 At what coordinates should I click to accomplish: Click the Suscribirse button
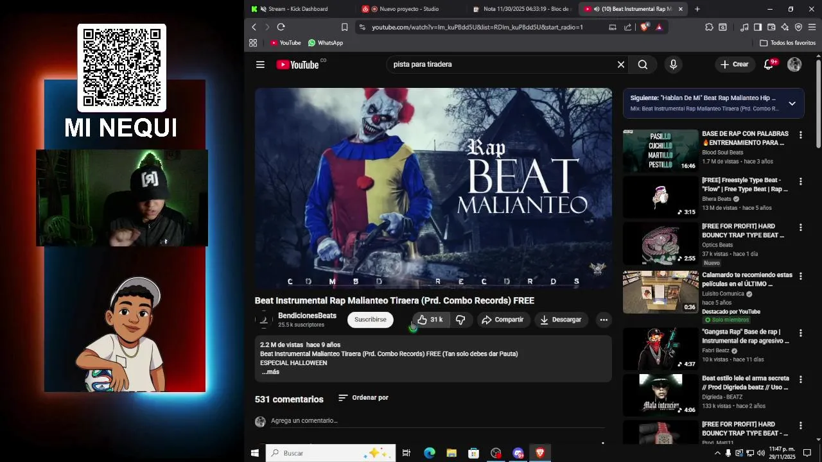pyautogui.click(x=371, y=320)
